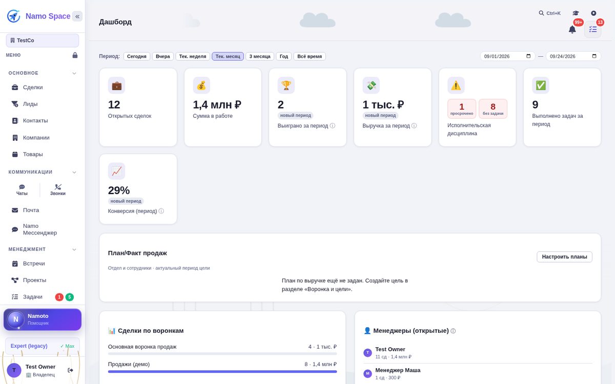The image size is (615, 384).
Task: Open calendar picker of start date field
Action: [x=529, y=56]
